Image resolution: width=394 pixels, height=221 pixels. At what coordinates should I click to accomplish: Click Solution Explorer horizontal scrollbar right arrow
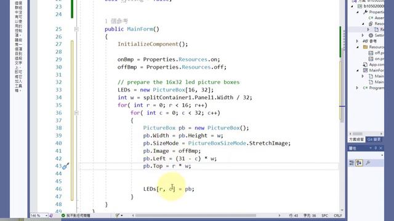(382, 134)
